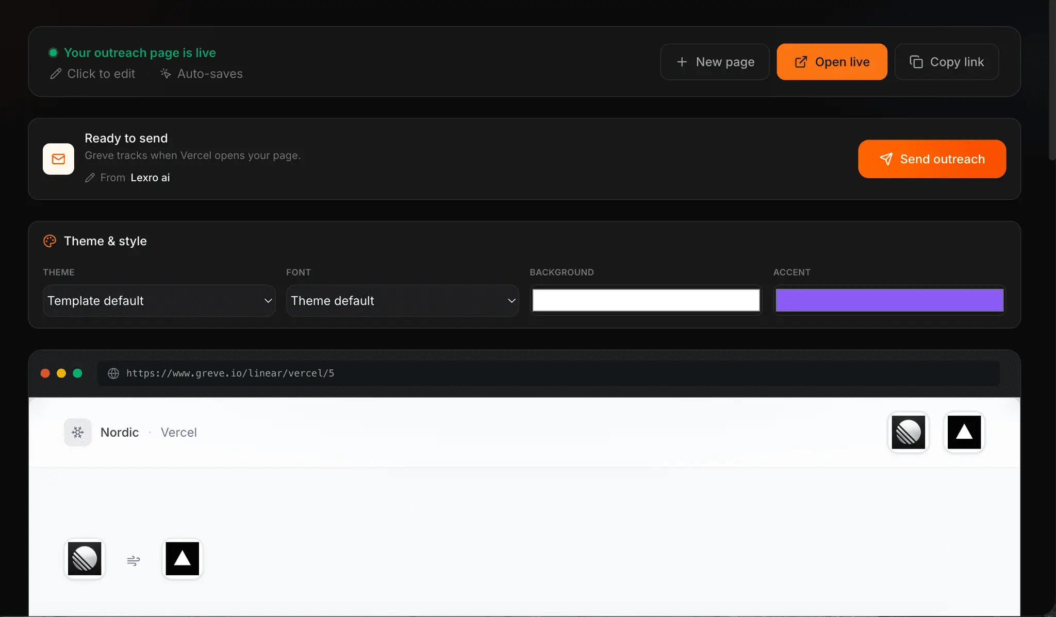Click the Nordic text in preview
Viewport: 1056px width, 617px height.
[120, 432]
